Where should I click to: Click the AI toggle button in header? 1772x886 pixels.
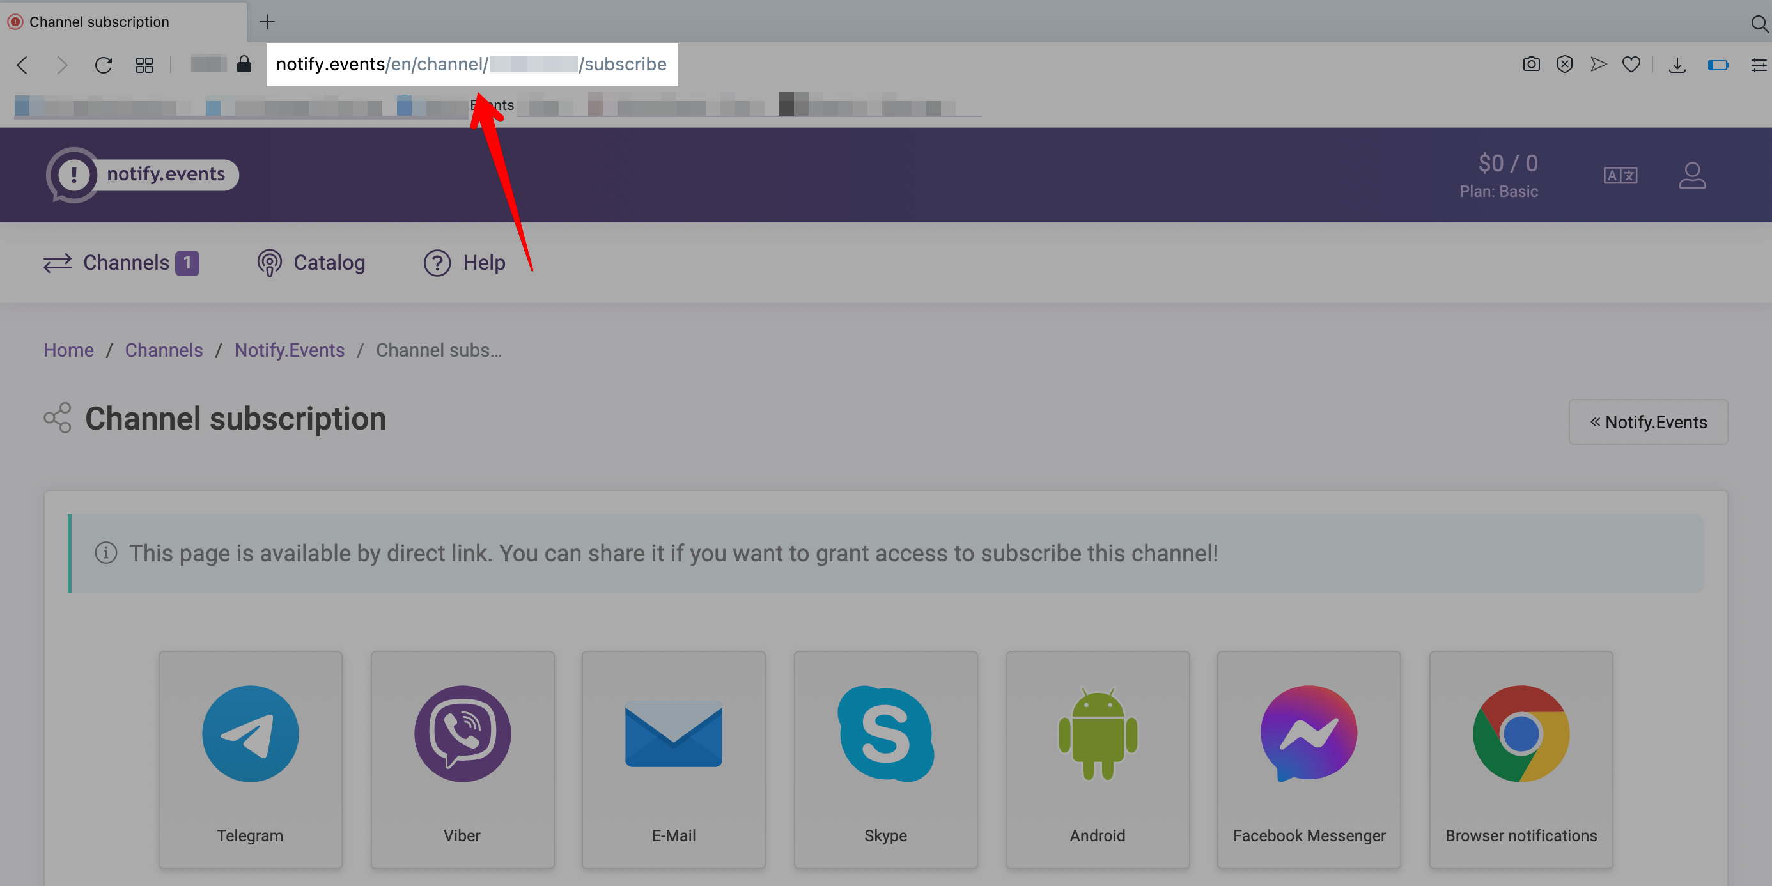(x=1620, y=175)
